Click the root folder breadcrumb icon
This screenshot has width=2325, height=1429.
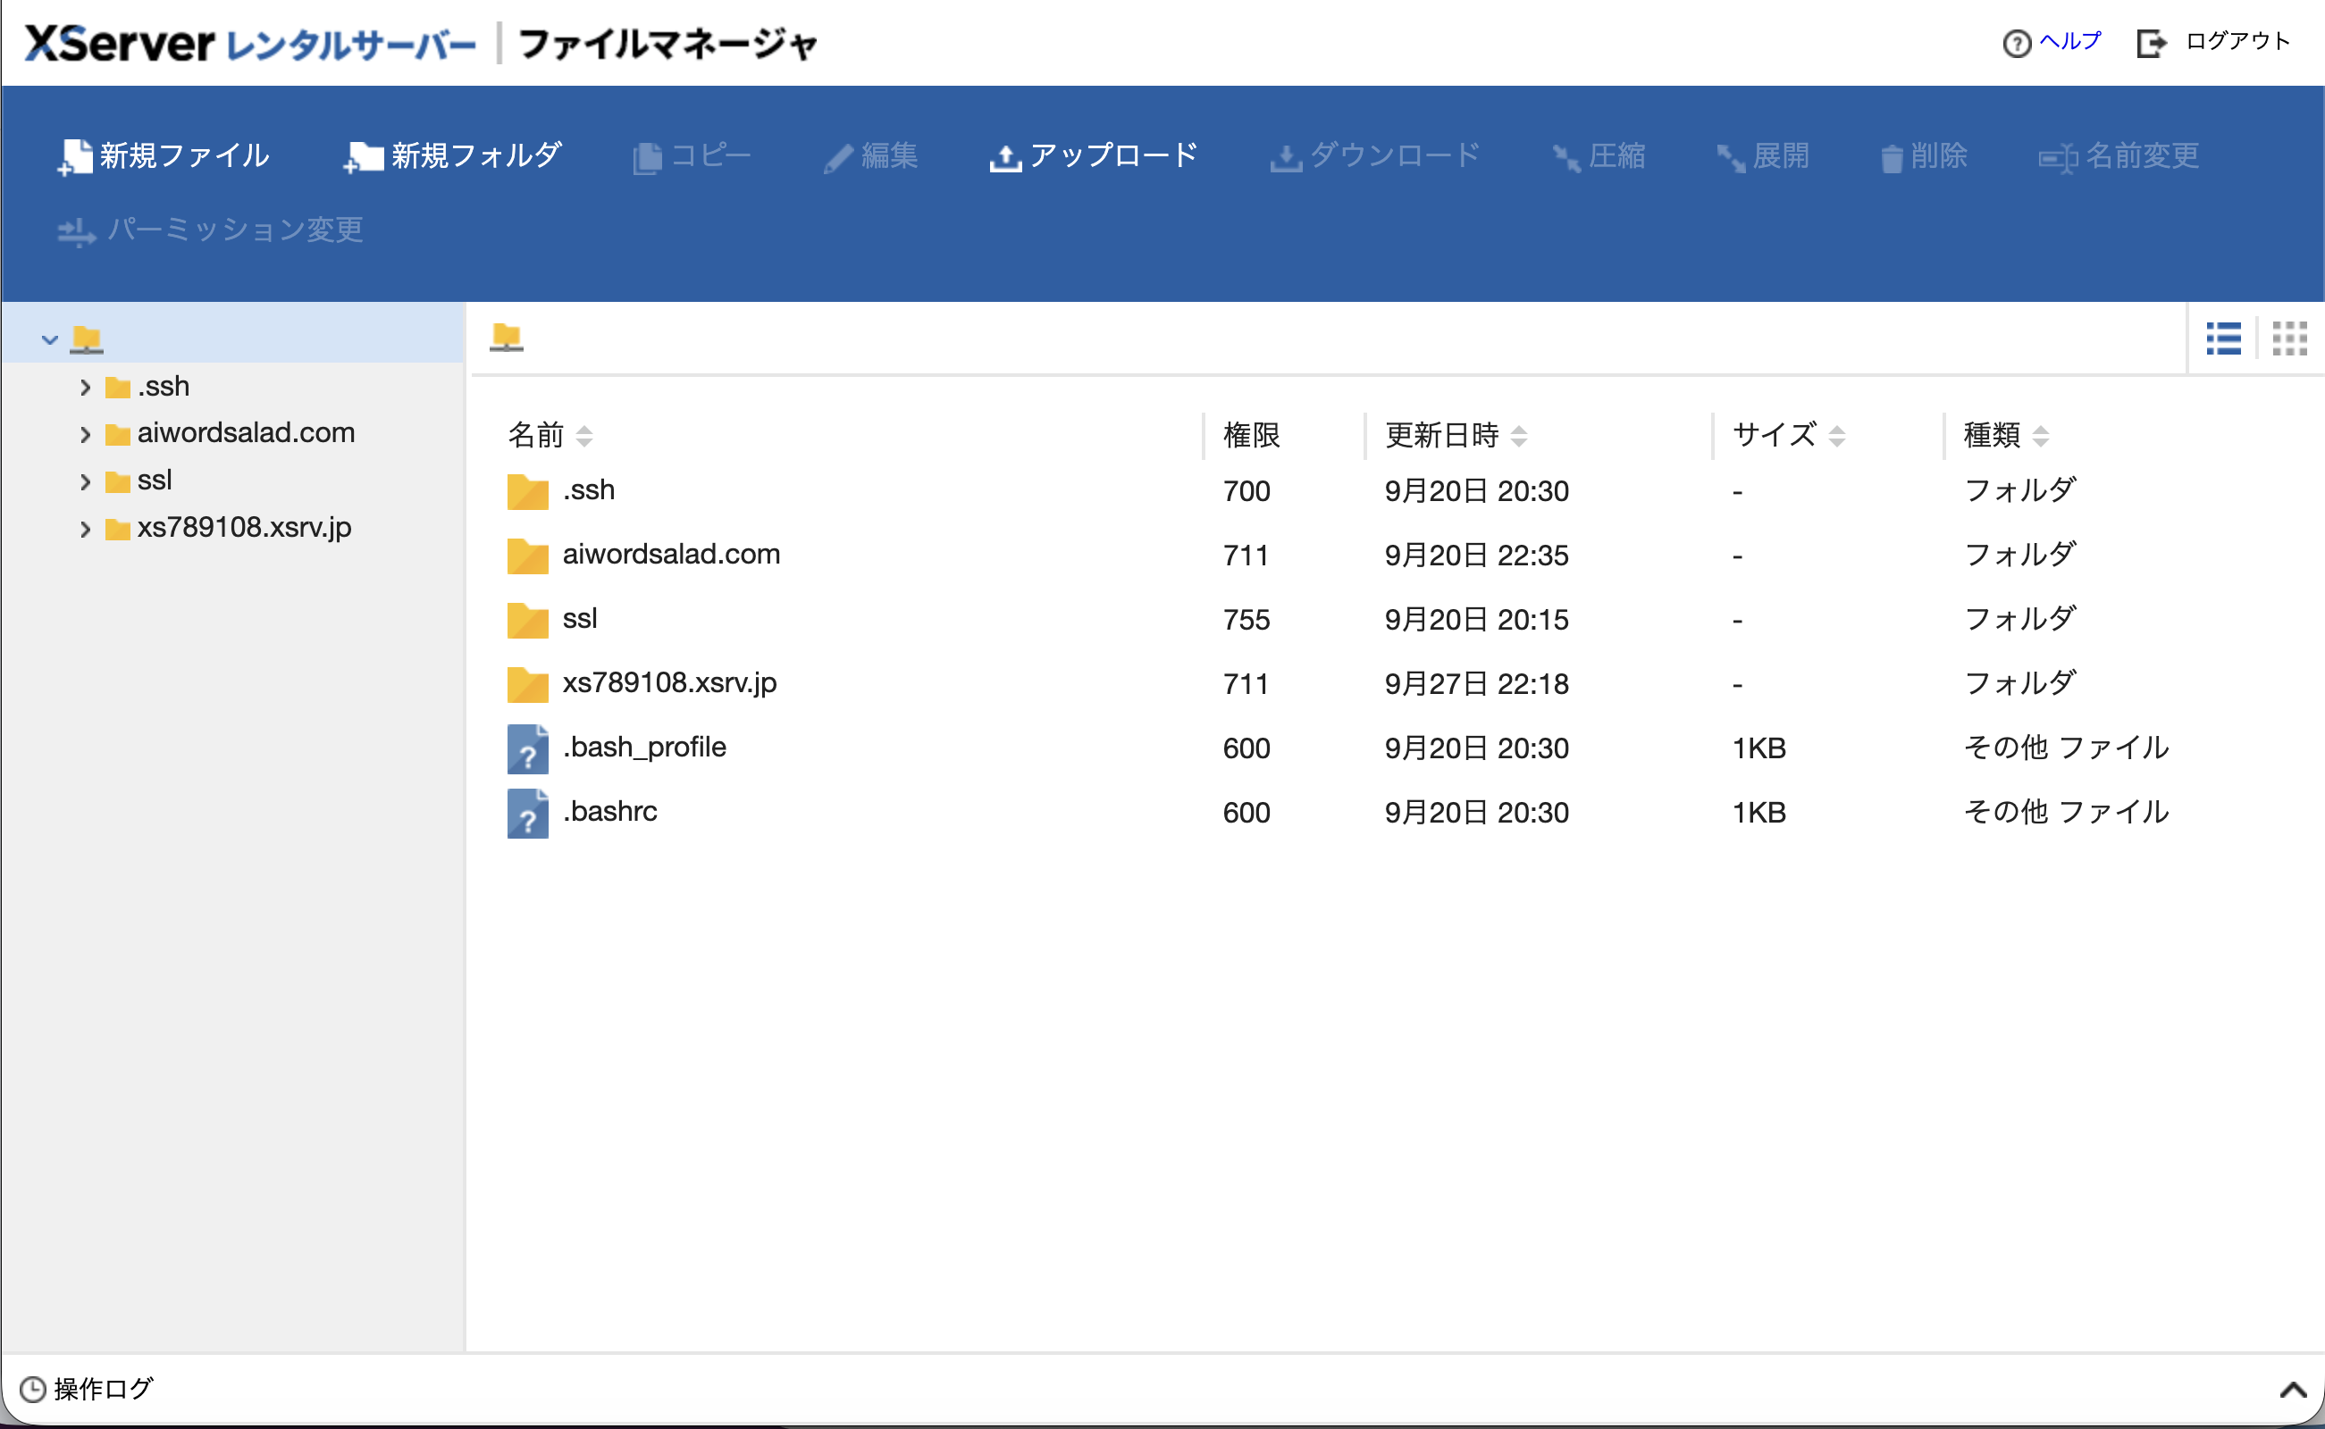click(x=506, y=338)
